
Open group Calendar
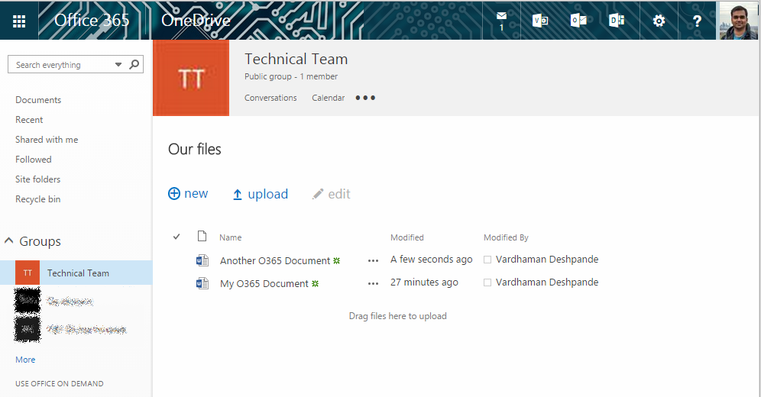tap(328, 98)
